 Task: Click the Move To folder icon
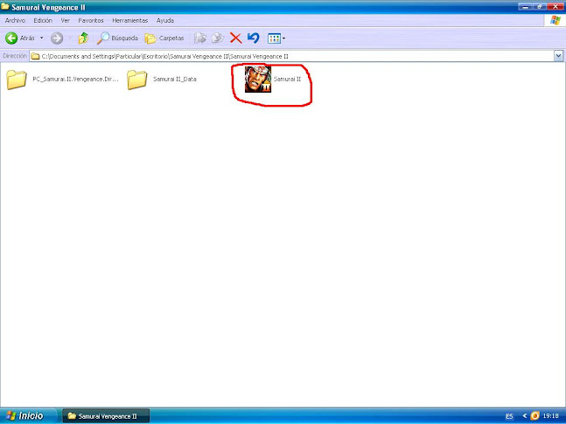[x=200, y=38]
